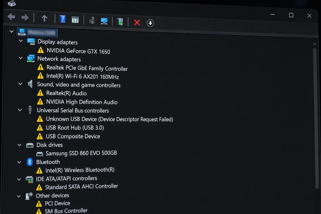
Task: Click the Bluetooth category icon
Action: coord(30,162)
